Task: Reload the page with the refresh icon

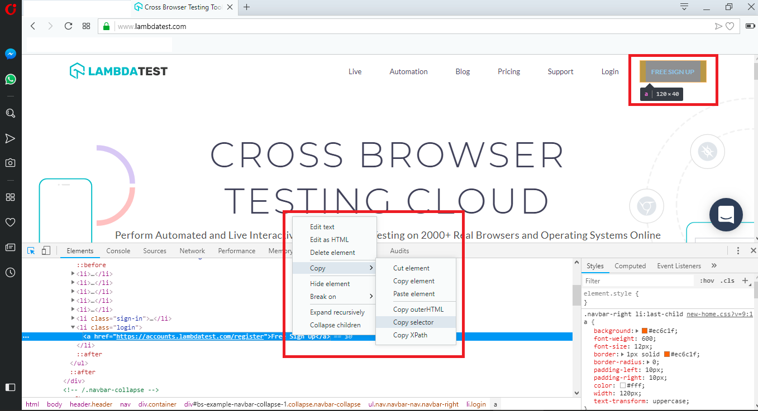Action: point(68,26)
